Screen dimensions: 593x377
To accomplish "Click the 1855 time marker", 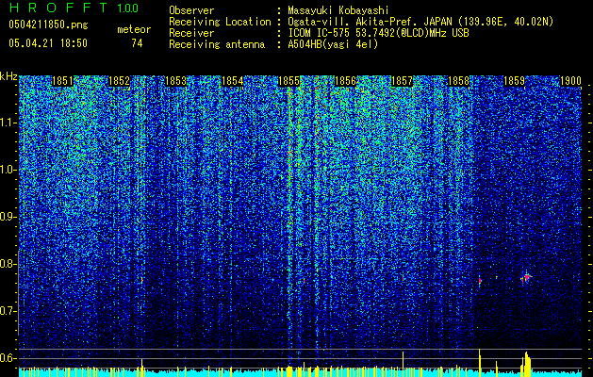I will [x=288, y=81].
